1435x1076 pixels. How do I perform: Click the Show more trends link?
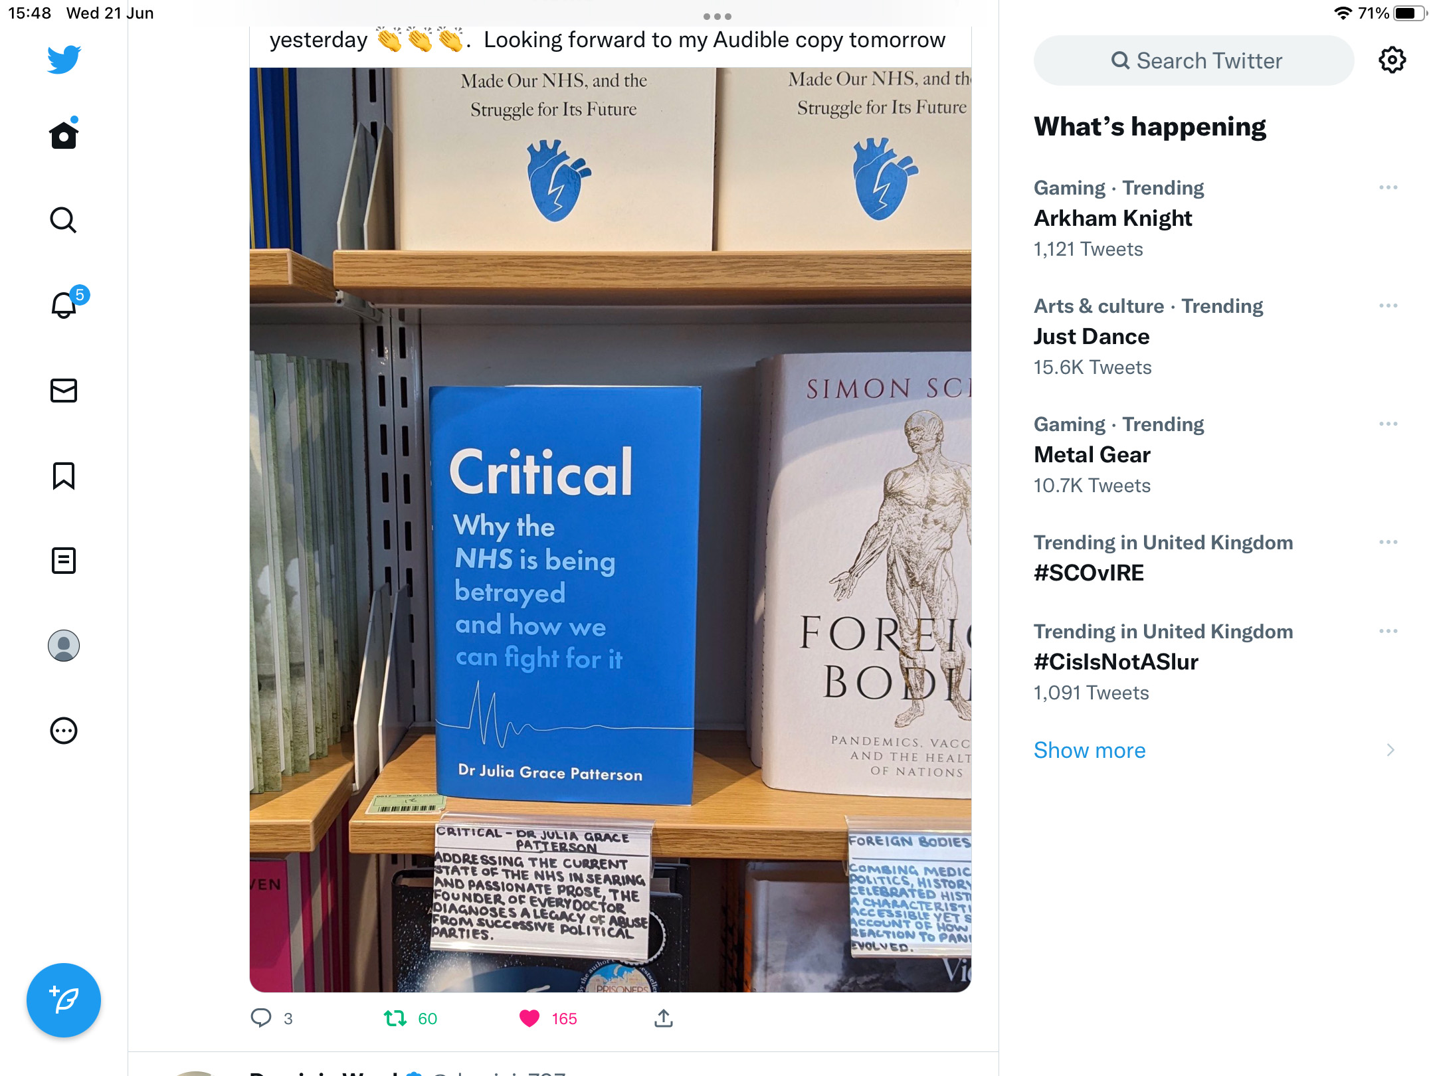(1090, 750)
